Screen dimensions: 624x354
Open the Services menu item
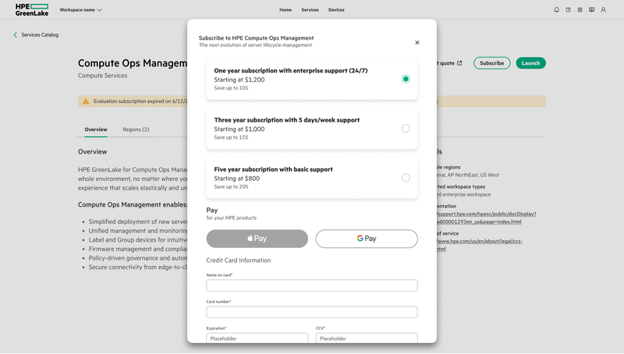pos(310,10)
